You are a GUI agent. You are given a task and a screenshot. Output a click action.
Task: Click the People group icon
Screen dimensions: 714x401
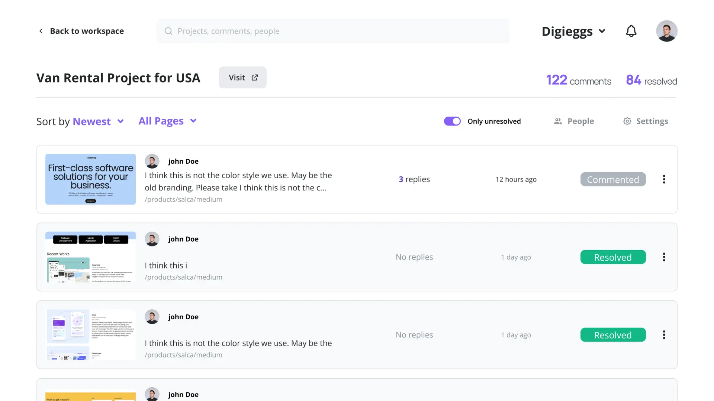[x=558, y=121]
